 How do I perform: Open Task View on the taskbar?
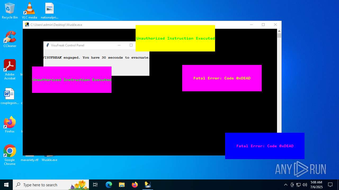(95, 185)
